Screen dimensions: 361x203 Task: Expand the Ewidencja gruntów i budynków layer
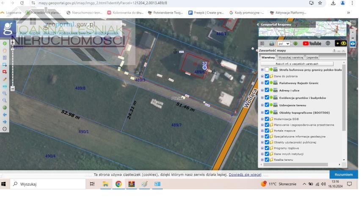(x=262, y=98)
